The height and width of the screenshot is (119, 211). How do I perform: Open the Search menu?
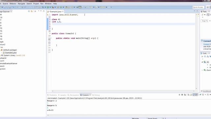(x=29, y=4)
